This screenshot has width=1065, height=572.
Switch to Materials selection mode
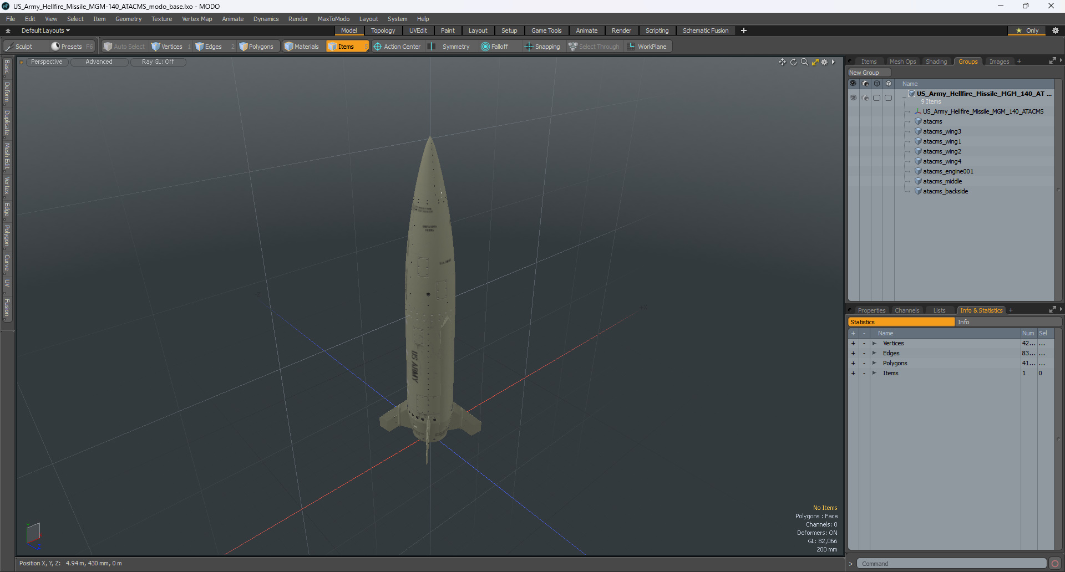point(302,47)
